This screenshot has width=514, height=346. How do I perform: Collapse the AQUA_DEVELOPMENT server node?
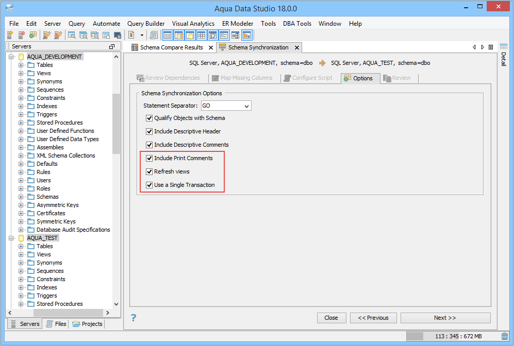click(11, 57)
